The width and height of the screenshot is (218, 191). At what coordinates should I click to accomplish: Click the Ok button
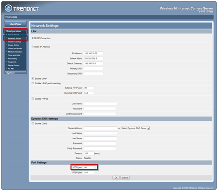[x=116, y=177]
